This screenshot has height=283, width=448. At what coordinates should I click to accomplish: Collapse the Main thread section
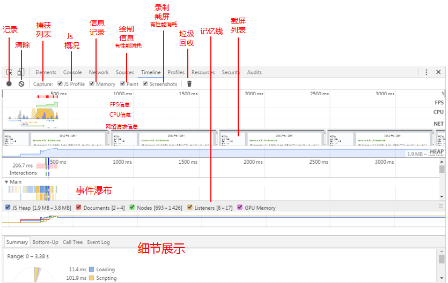[x=6, y=182]
